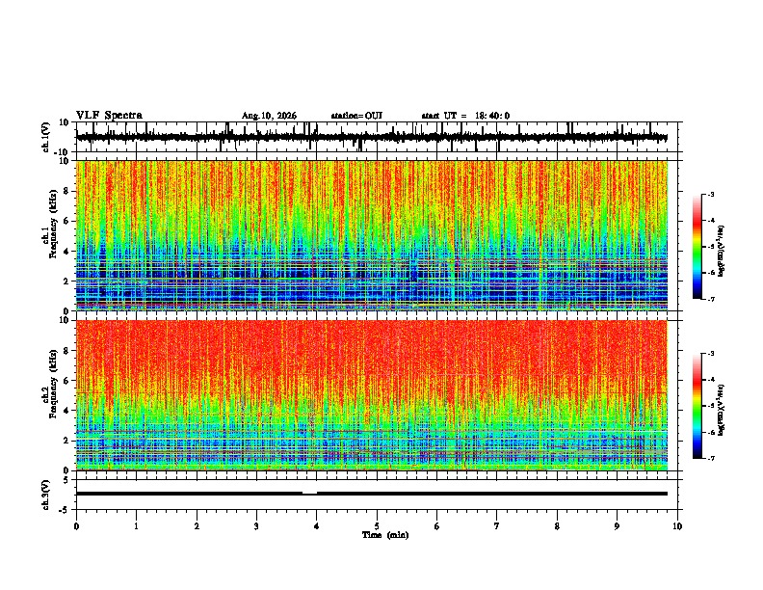This screenshot has width=763, height=590.
Task: Click the time axis tick label '6'
Action: tap(437, 526)
